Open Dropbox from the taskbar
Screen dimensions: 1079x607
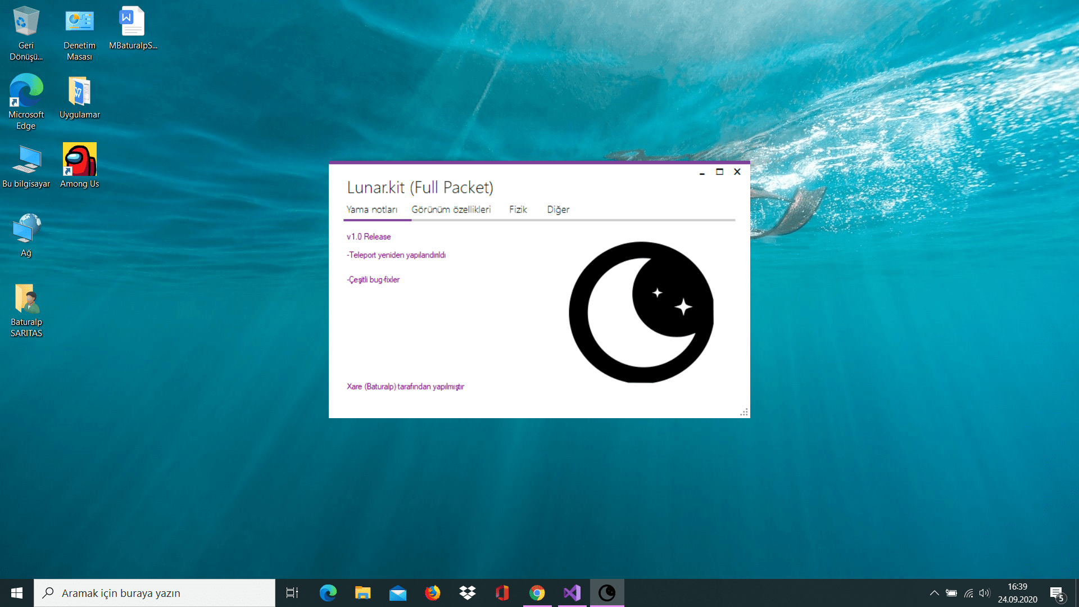pyautogui.click(x=468, y=593)
